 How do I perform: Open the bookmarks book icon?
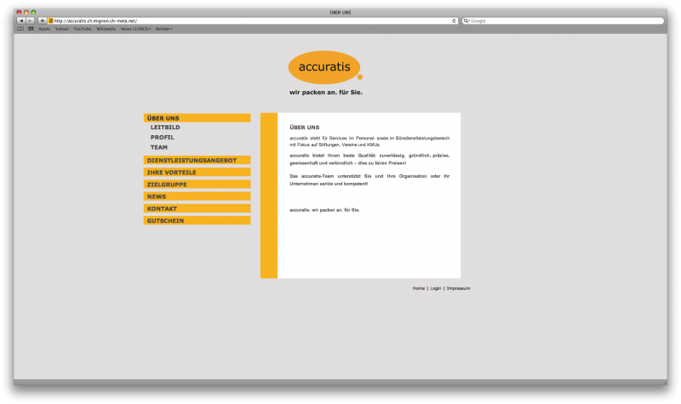[20, 29]
